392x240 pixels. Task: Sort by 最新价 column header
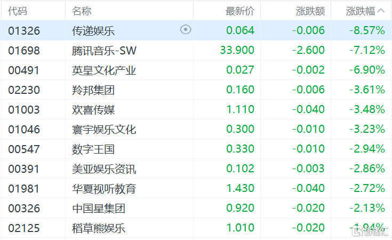click(x=240, y=11)
